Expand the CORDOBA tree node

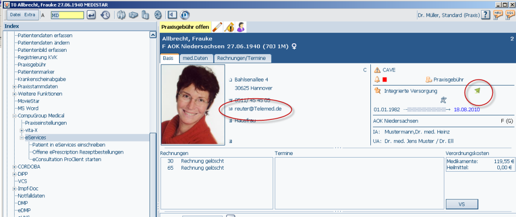tap(15, 167)
